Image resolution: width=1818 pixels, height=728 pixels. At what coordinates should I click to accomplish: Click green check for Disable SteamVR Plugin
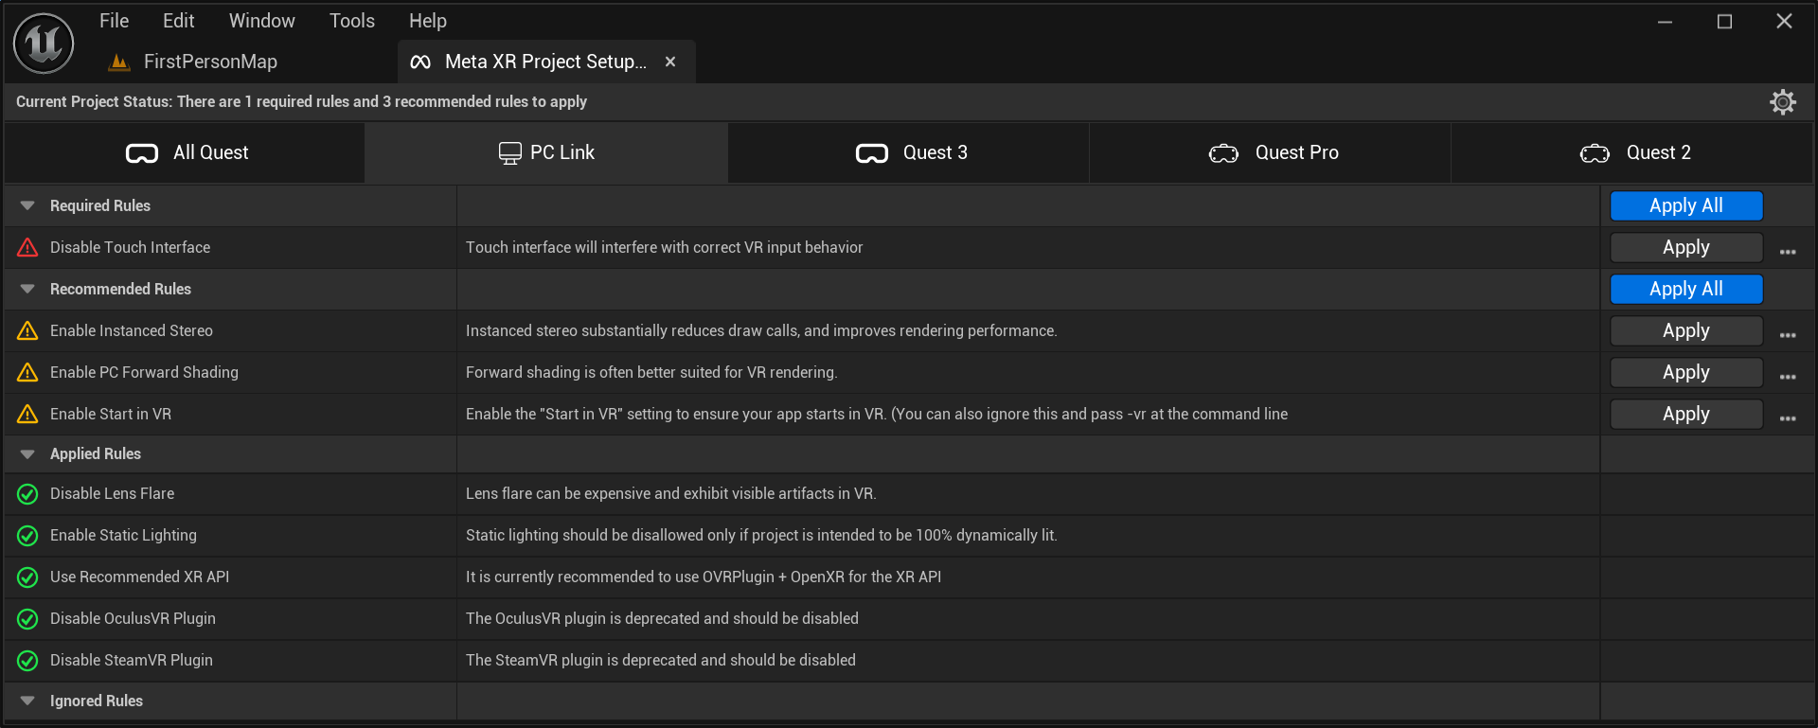(x=27, y=660)
